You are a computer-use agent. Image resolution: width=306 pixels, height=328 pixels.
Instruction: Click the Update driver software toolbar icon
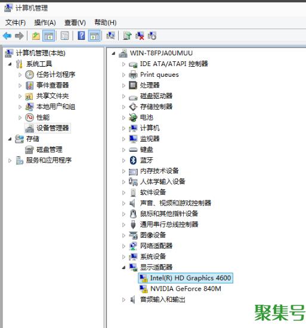[127, 36]
